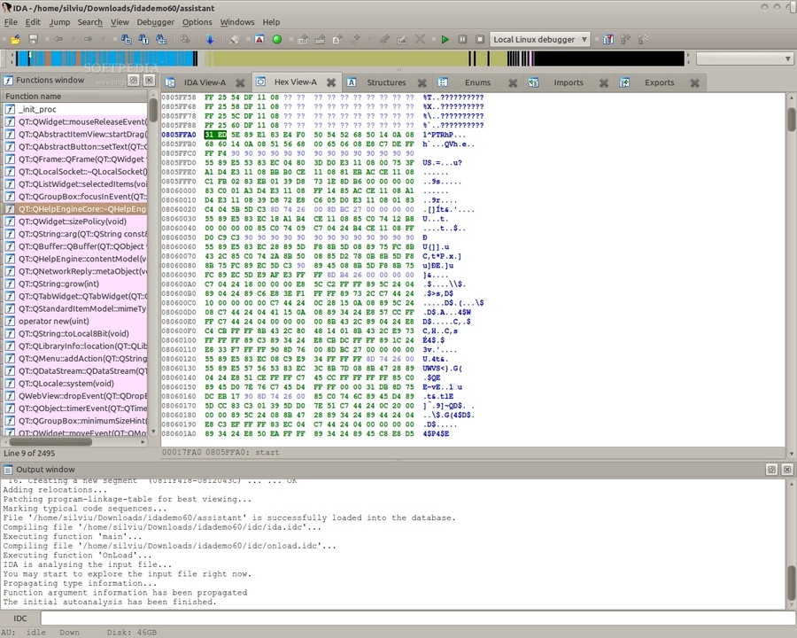The width and height of the screenshot is (797, 638).
Task: Click the blue down-arrow jump icon
Action: [211, 39]
